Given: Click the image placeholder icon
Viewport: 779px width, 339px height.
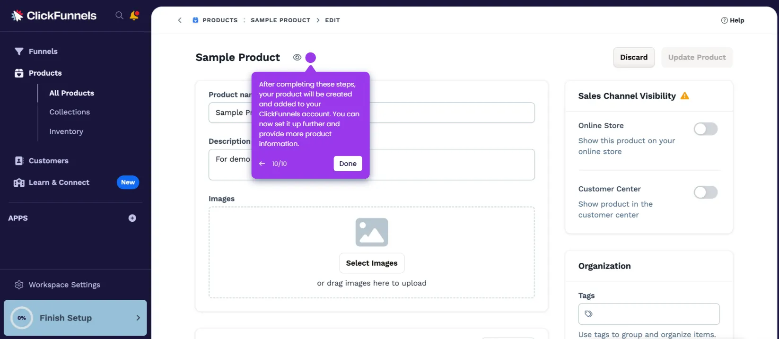Looking at the screenshot, I should [x=372, y=232].
